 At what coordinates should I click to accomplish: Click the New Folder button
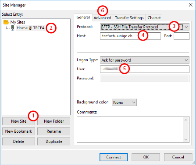click(53, 121)
